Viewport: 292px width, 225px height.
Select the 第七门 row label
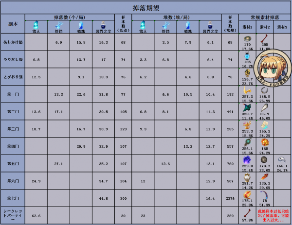coord(13,198)
